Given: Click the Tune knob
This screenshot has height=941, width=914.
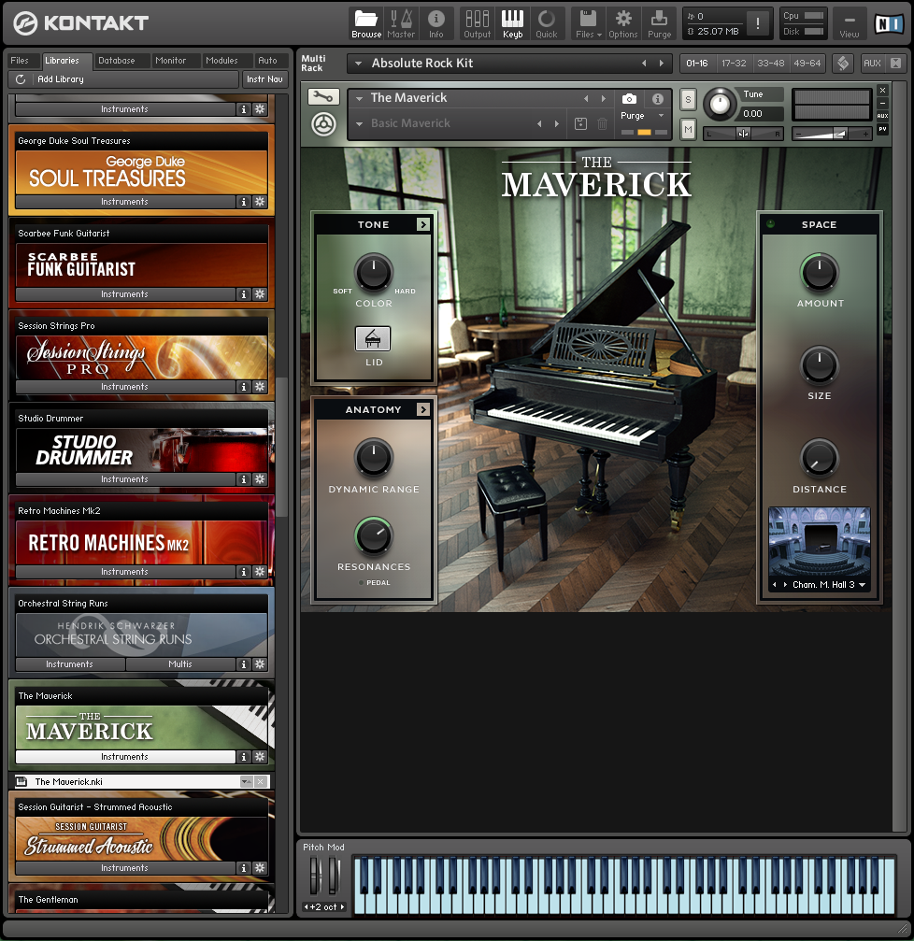Looking at the screenshot, I should pyautogui.click(x=720, y=105).
